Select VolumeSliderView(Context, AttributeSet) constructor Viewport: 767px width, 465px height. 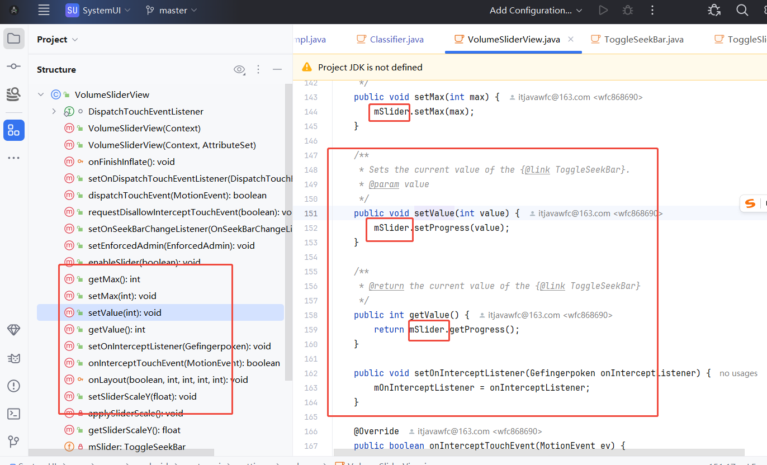coord(172,145)
